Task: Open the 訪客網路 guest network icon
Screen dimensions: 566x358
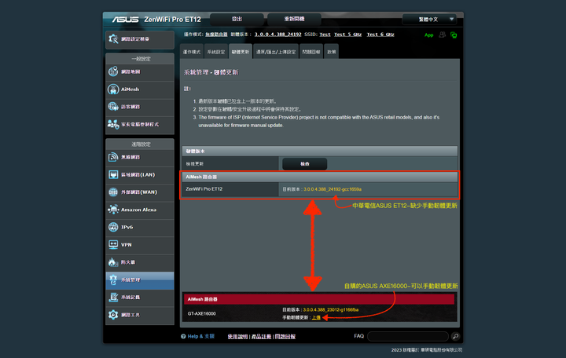Action: point(113,106)
